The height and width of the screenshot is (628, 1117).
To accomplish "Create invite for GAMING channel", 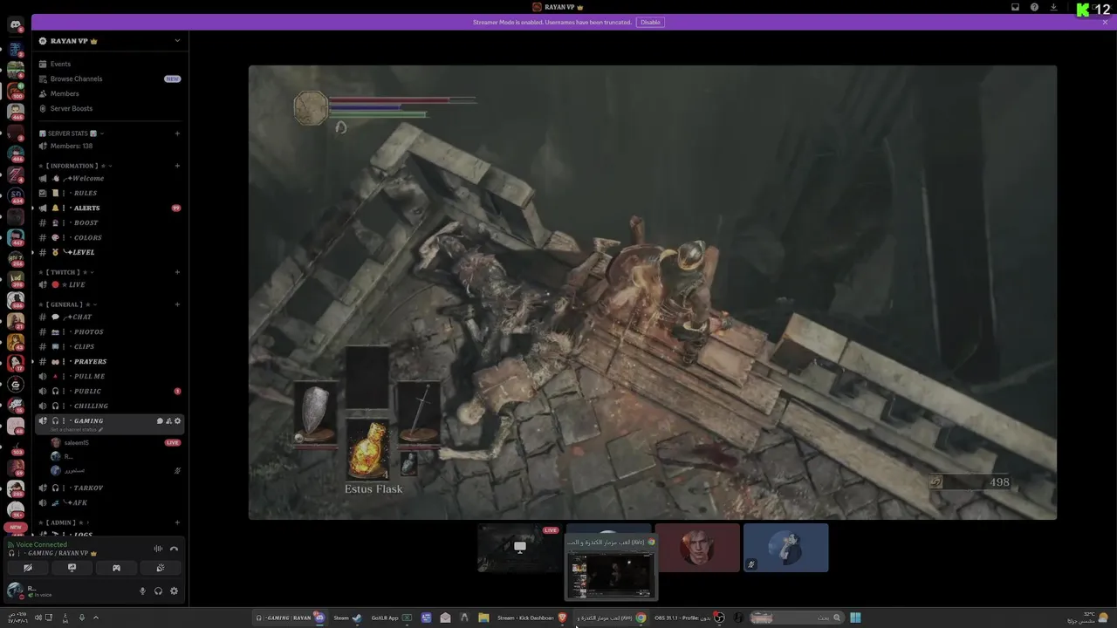I will pos(168,420).
